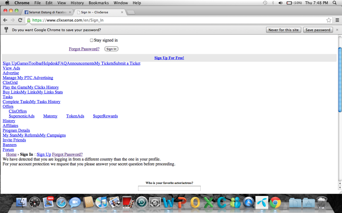Click the Home breadcrumb link
Screen dimensions: 342x213
(x=11, y=154)
